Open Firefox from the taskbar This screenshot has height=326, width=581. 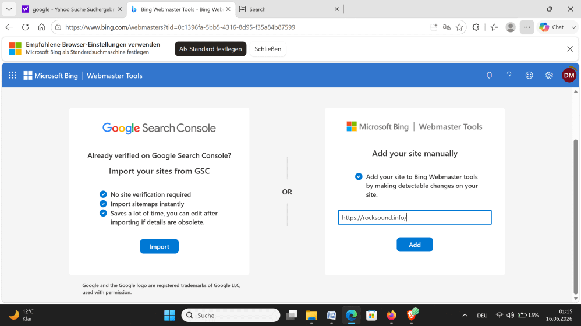391,316
